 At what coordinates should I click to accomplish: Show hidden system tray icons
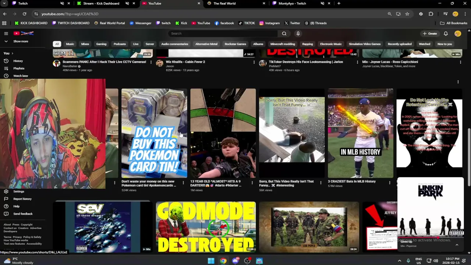coord(399,261)
